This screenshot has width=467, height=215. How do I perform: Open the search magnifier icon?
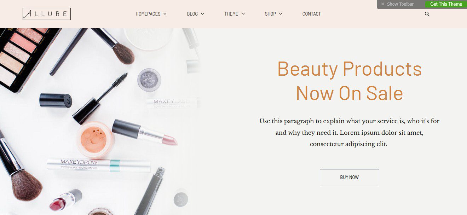point(427,14)
